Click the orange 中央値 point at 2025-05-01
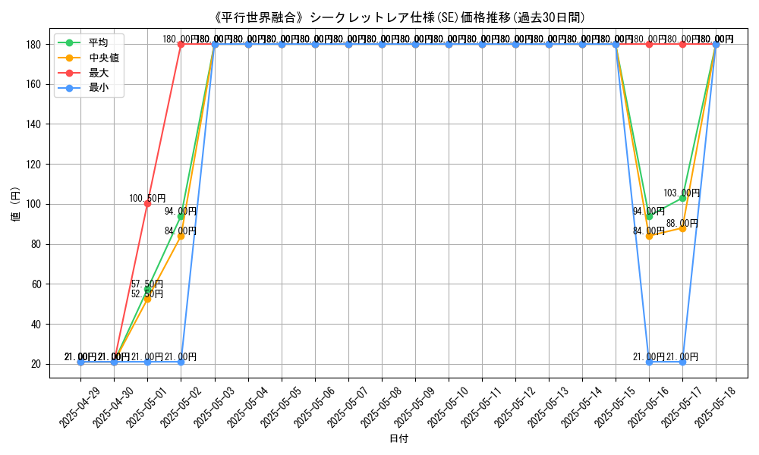This screenshot has width=759, height=455. 148,300
